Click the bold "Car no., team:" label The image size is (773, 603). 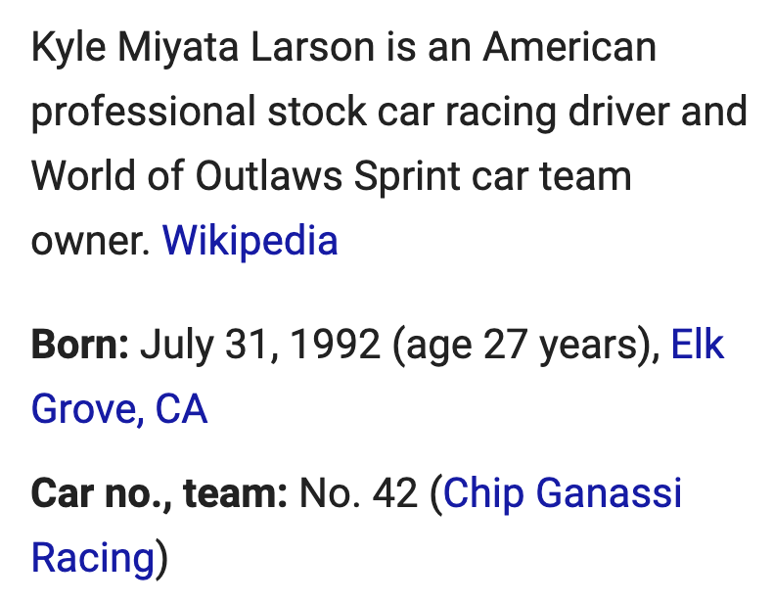[x=159, y=493]
